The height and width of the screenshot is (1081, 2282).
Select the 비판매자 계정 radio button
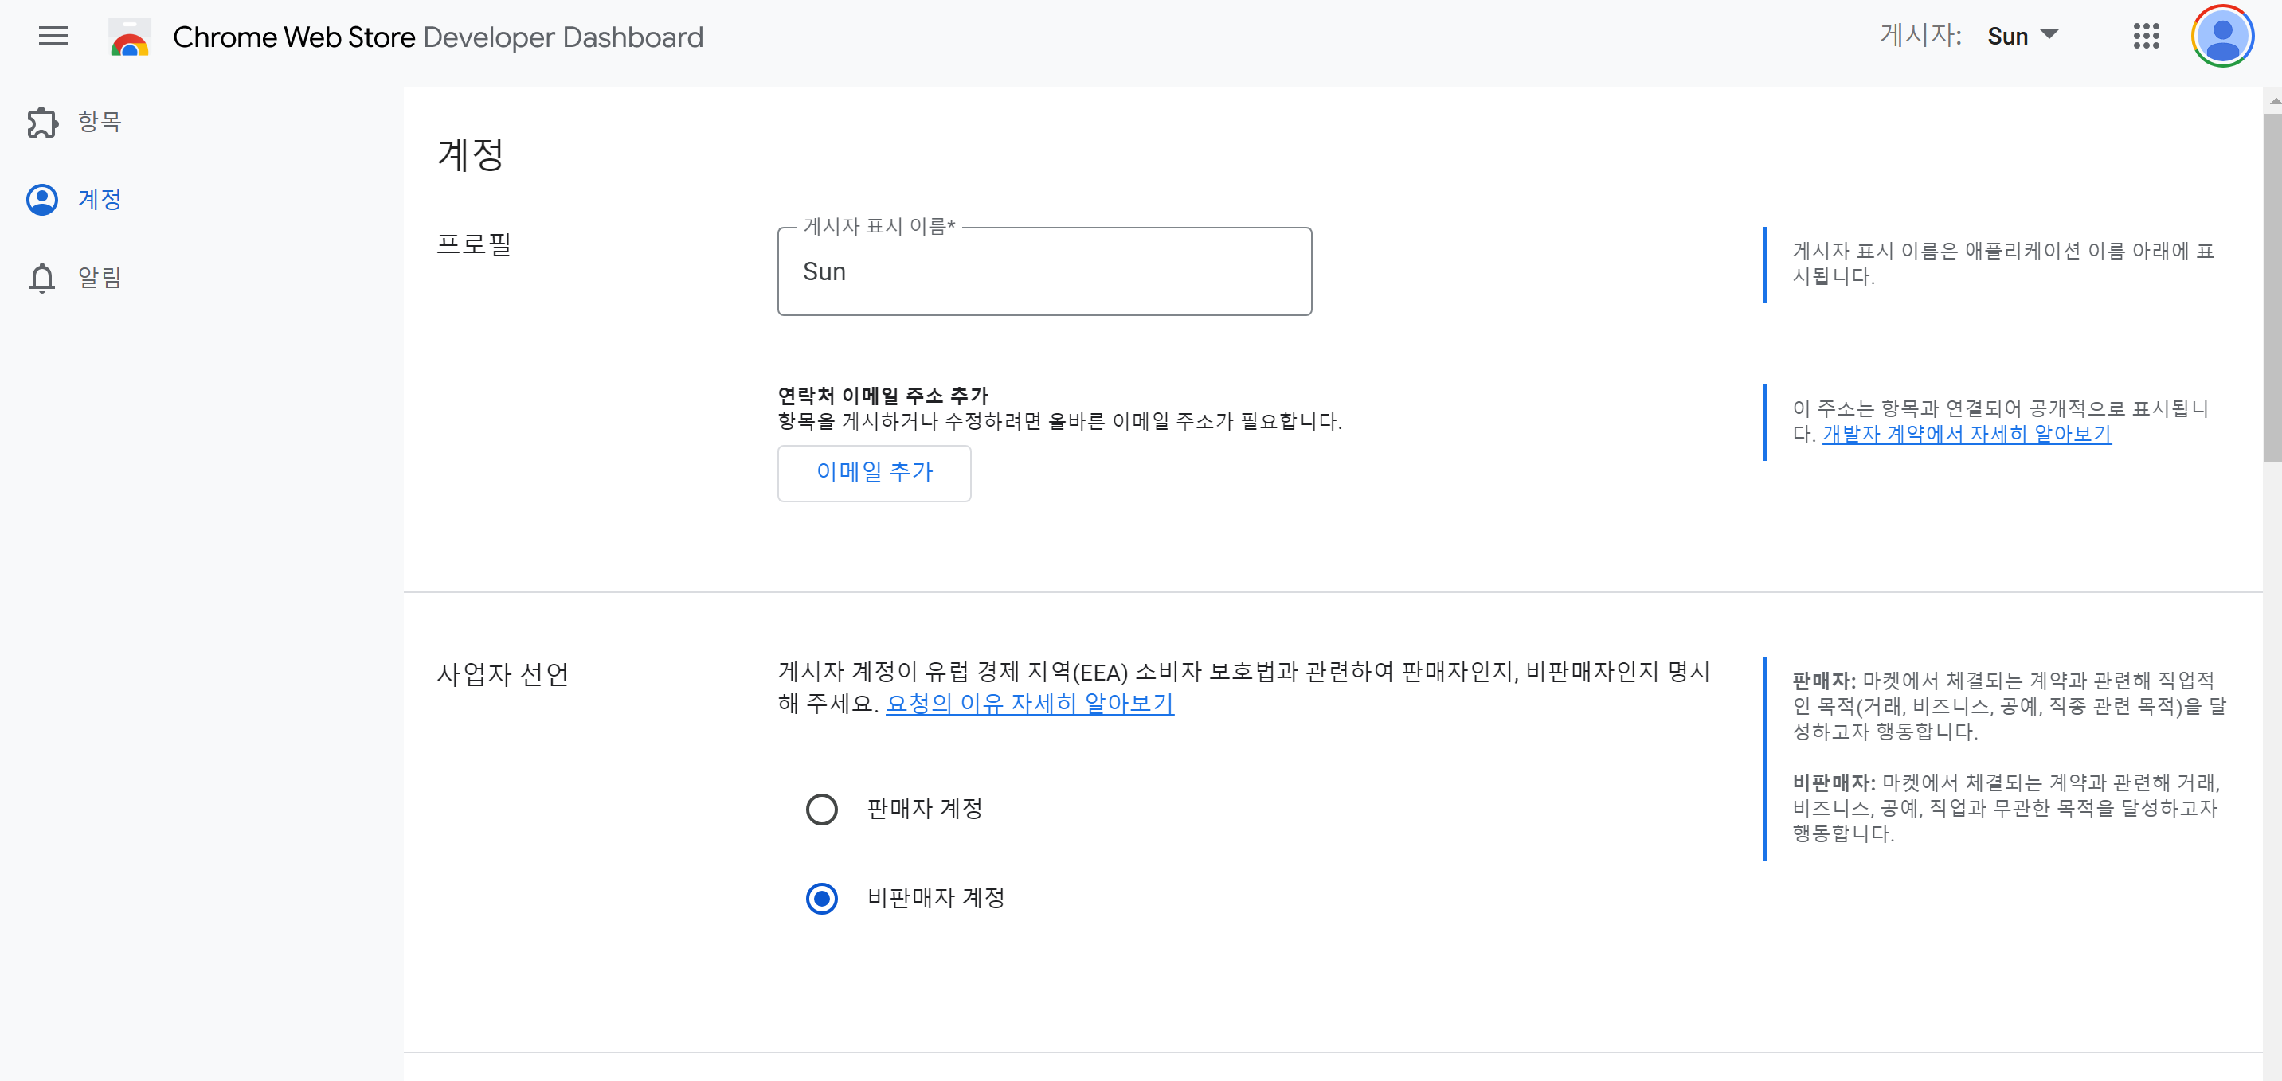[x=821, y=898]
